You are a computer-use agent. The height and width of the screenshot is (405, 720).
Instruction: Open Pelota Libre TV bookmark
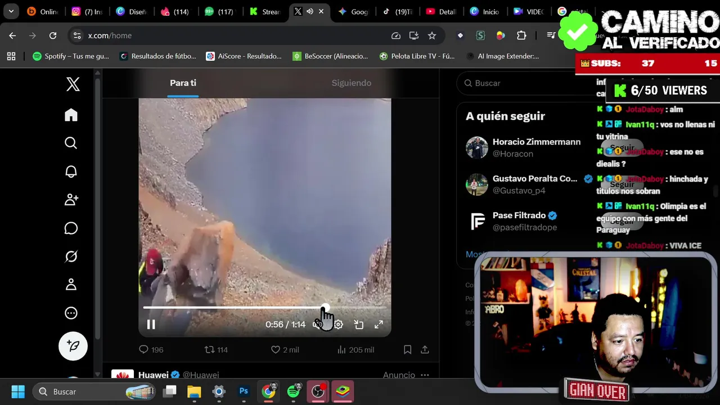coord(417,56)
